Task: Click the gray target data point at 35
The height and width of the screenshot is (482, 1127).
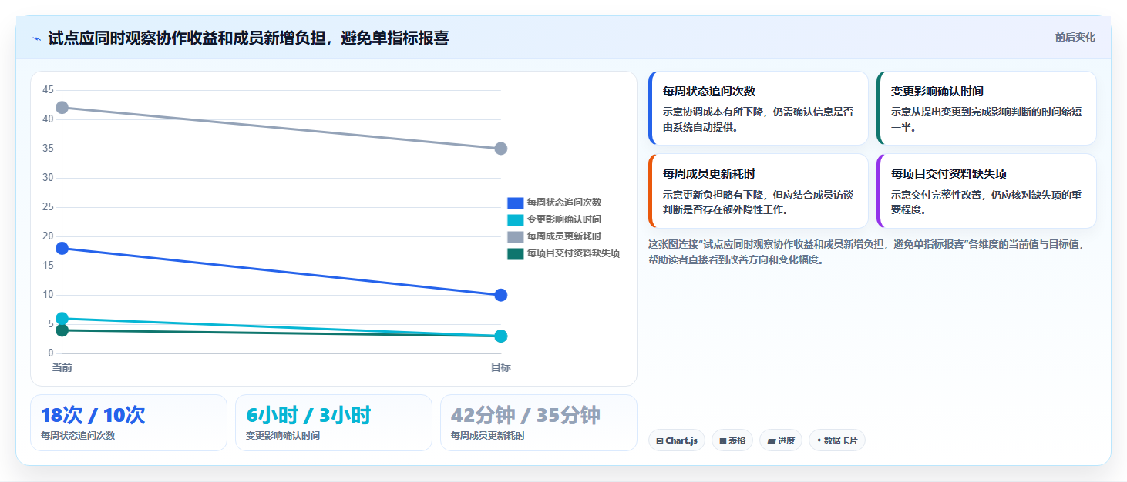Action: (500, 148)
